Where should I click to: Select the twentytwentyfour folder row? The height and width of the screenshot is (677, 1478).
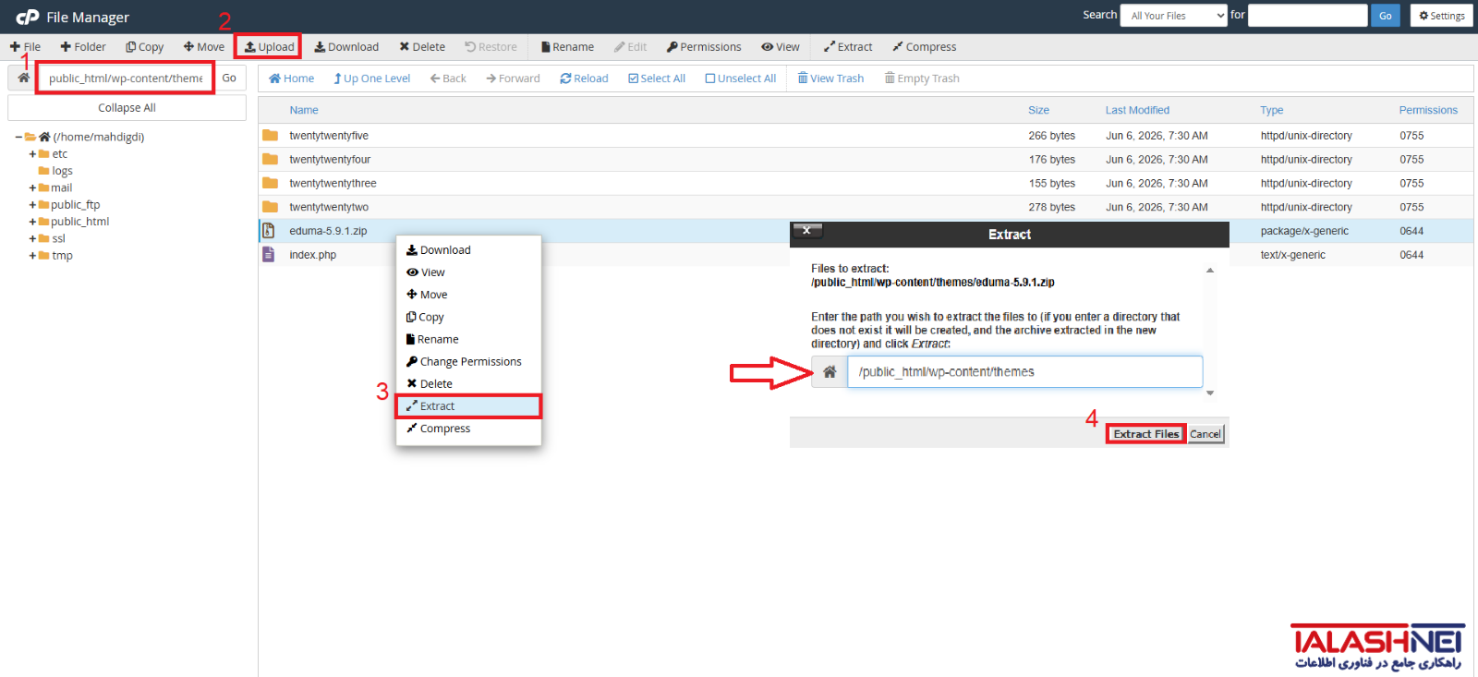(x=866, y=160)
